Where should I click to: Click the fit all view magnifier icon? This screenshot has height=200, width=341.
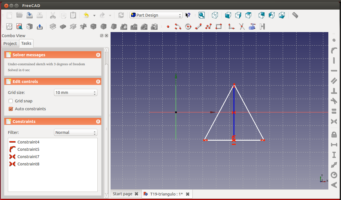pos(201,15)
